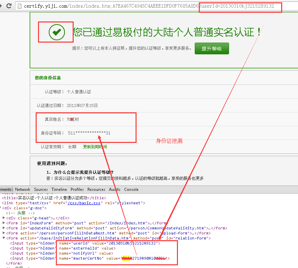The width and height of the screenshot is (298, 268).
Task: Click the answer text beginning 答：实名认证分为多个等级
Action: (x=125, y=178)
